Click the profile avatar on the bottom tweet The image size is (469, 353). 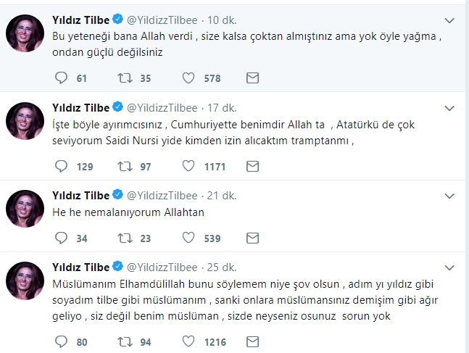(x=25, y=281)
